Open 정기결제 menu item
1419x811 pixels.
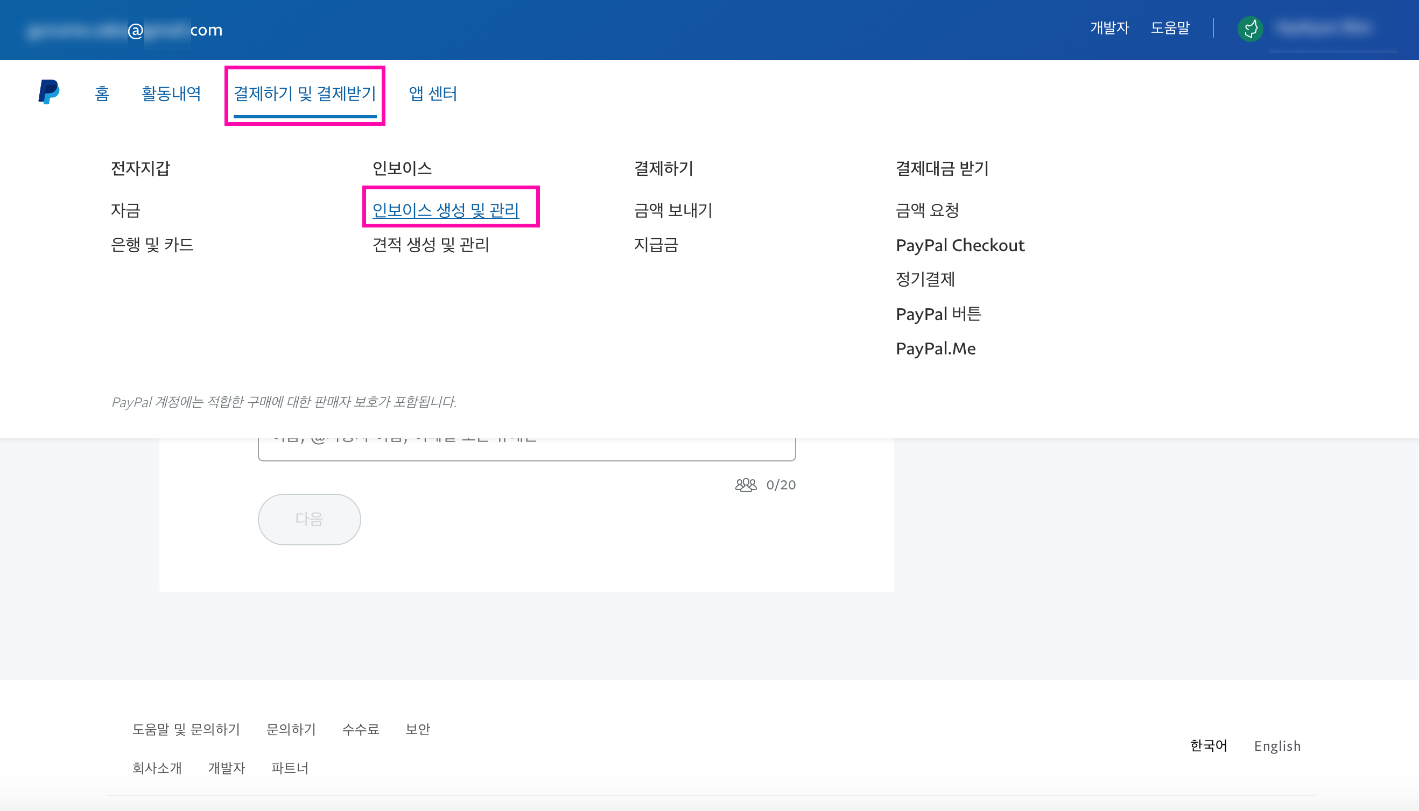coord(925,279)
